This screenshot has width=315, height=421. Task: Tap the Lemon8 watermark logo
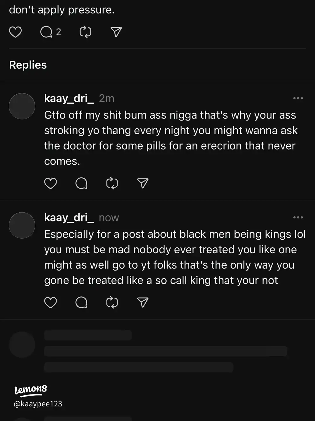click(31, 390)
